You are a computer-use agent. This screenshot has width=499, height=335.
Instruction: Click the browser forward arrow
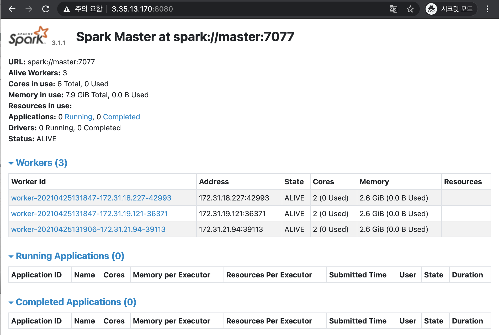point(29,9)
